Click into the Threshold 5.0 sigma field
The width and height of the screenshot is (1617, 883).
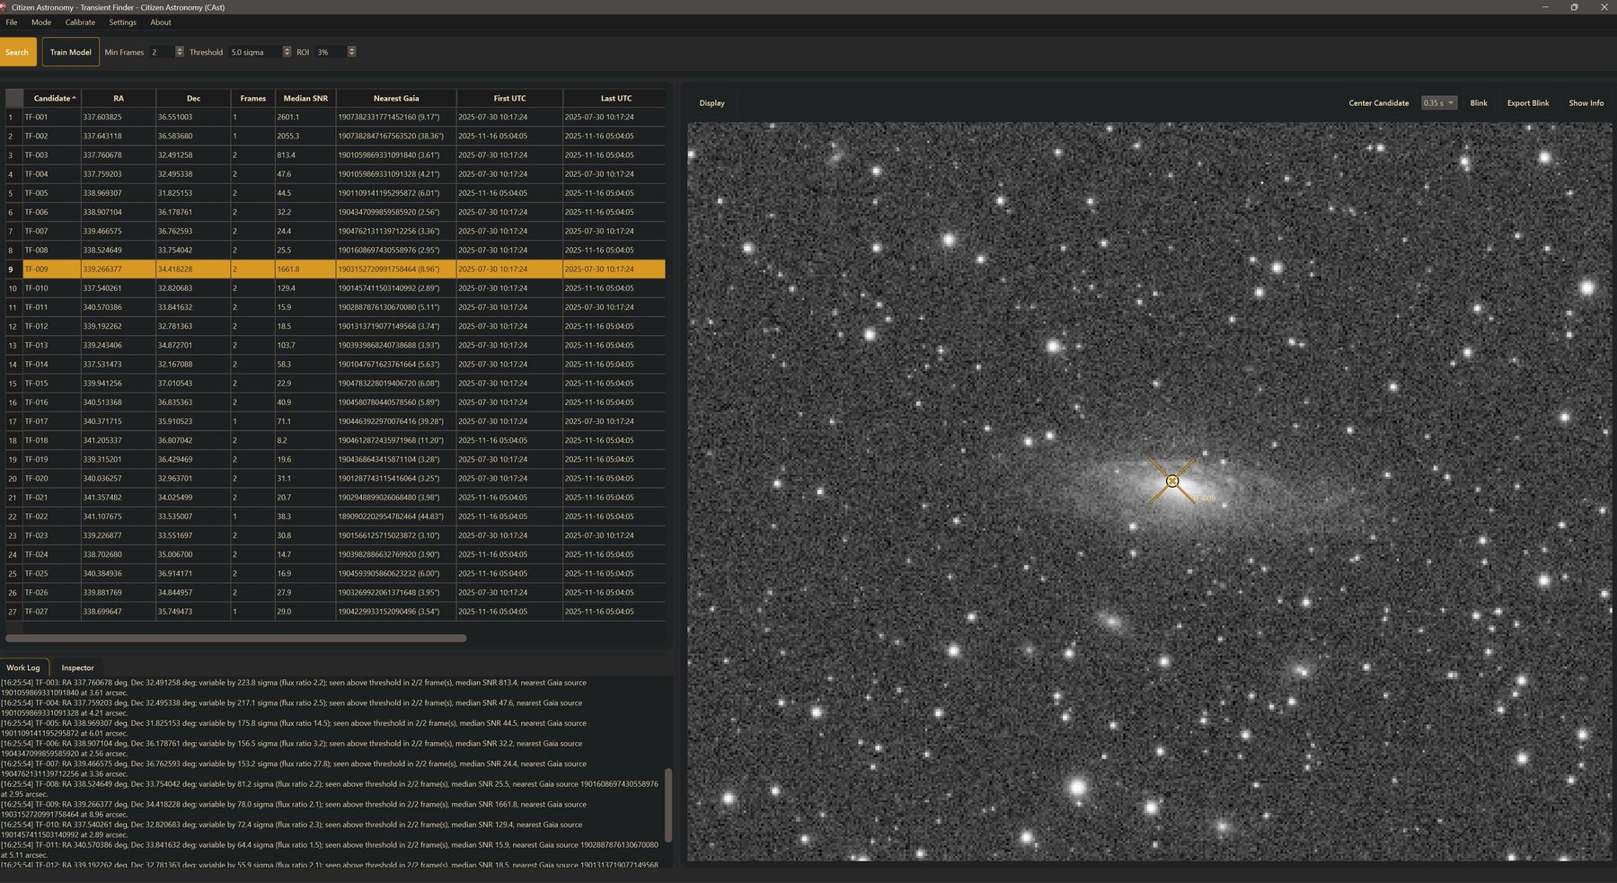coord(255,52)
